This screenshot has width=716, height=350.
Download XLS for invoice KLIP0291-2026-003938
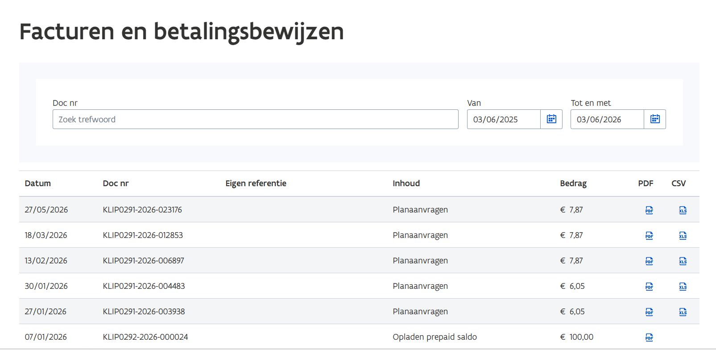(683, 312)
